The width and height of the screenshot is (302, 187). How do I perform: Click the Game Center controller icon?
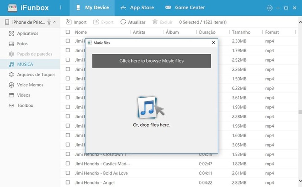(168, 7)
